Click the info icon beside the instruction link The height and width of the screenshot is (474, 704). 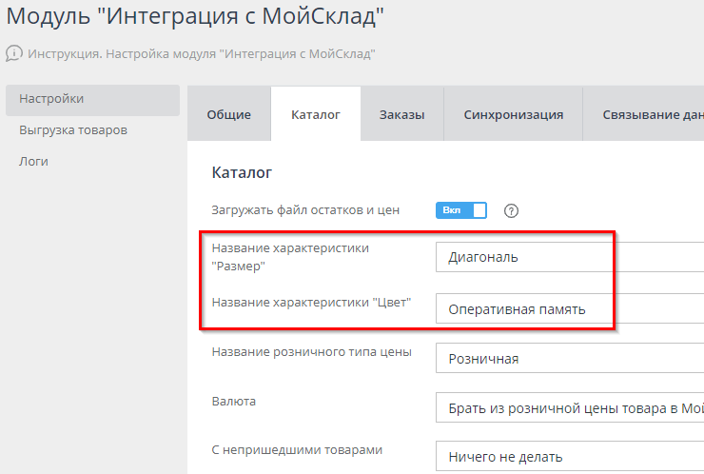pyautogui.click(x=13, y=53)
